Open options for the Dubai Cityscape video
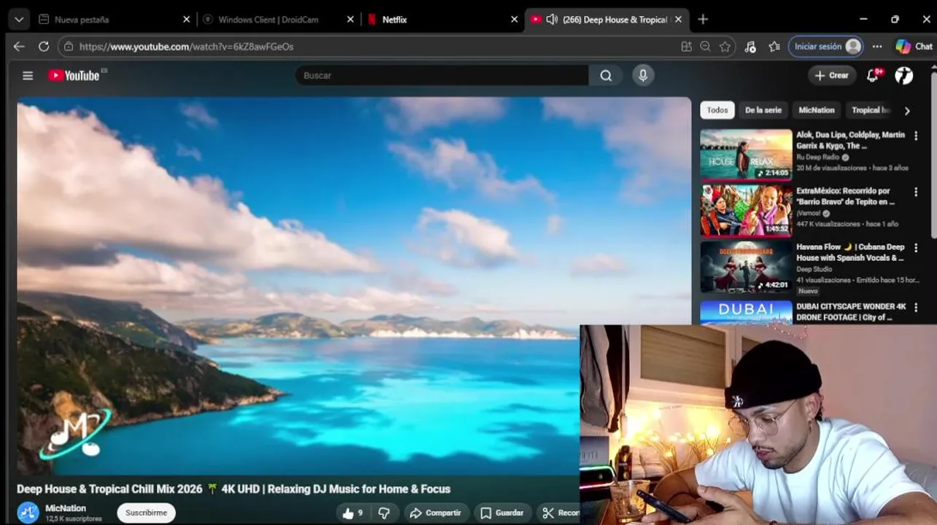Image resolution: width=937 pixels, height=525 pixels. click(x=916, y=308)
